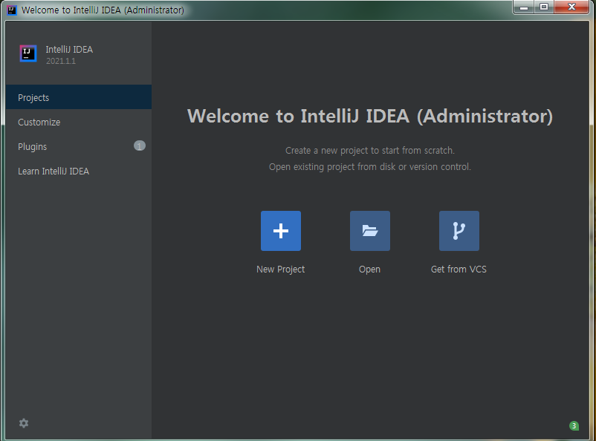Click 'Open existing project from disk or version control.'
596x441 pixels.
pyautogui.click(x=370, y=167)
